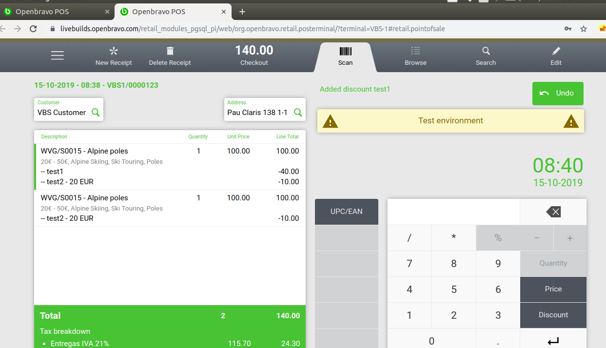Tap keypad digit 1

pos(410,315)
